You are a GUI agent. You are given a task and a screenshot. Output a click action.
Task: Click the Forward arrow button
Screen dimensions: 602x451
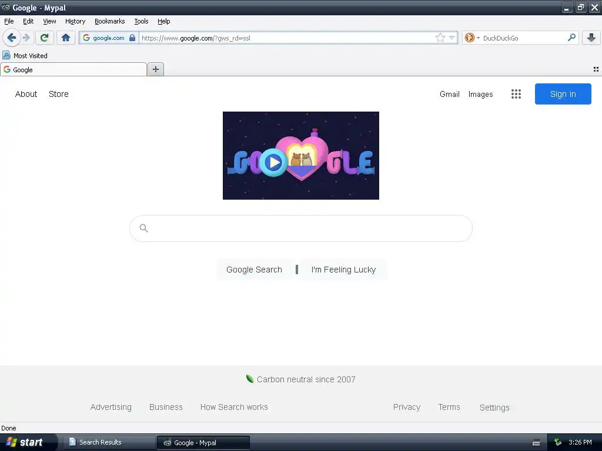tap(26, 38)
